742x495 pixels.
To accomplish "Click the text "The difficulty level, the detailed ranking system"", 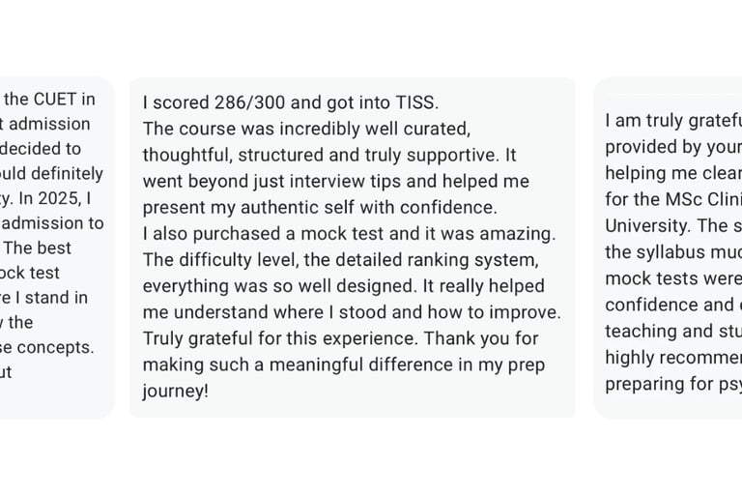I will click(340, 260).
